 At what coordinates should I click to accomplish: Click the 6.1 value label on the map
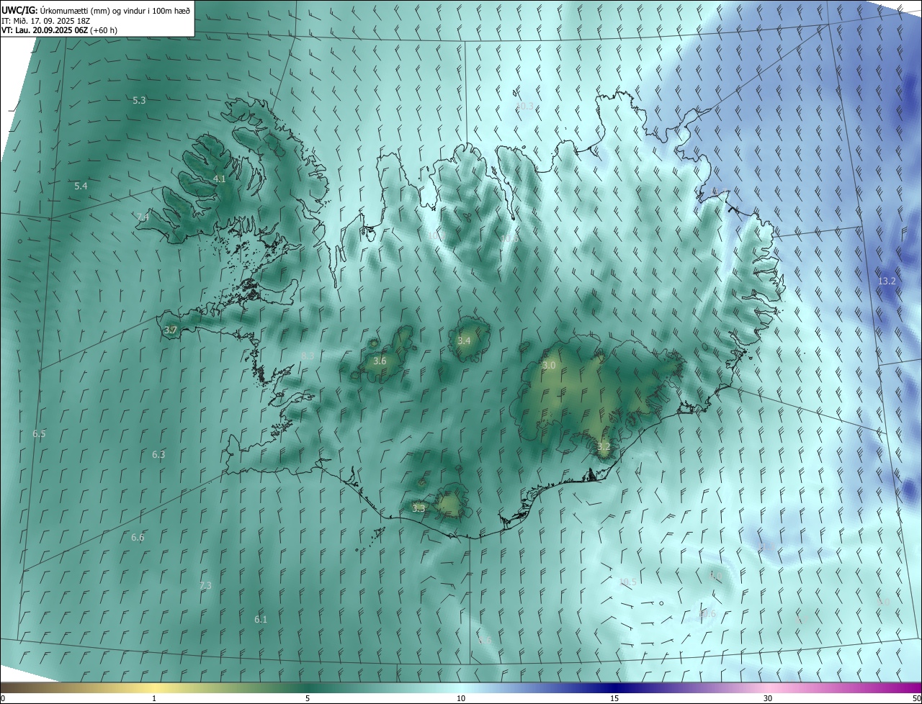[x=261, y=619]
